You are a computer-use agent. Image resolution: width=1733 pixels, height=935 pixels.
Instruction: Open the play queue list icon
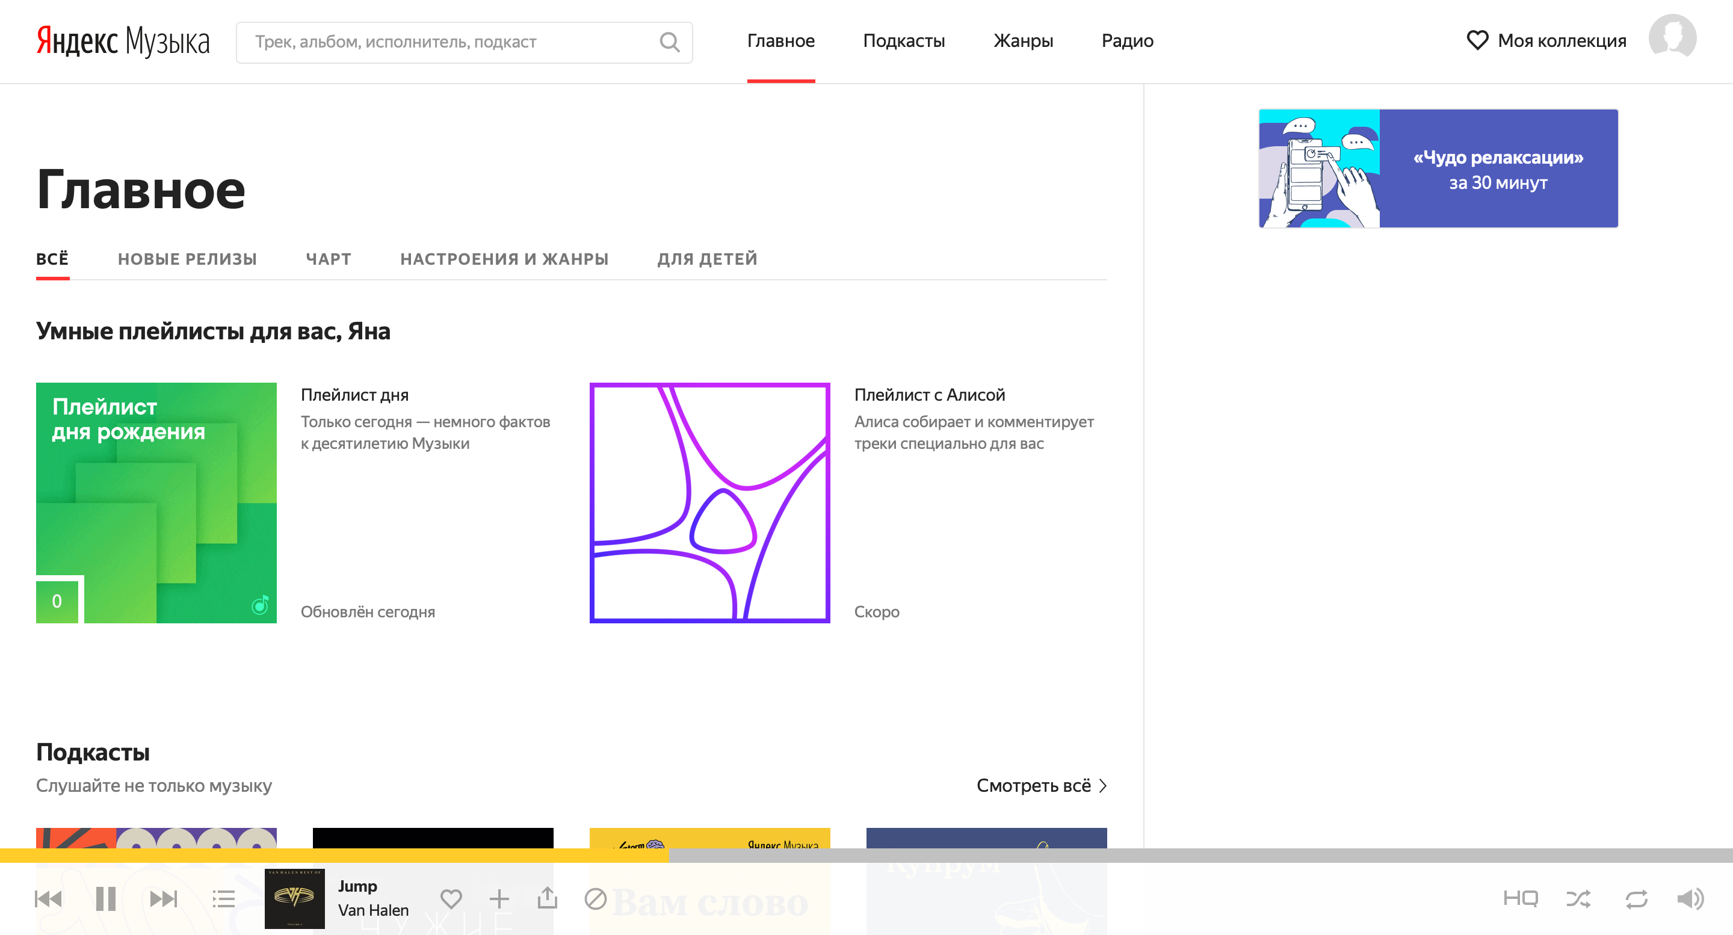[x=223, y=899]
